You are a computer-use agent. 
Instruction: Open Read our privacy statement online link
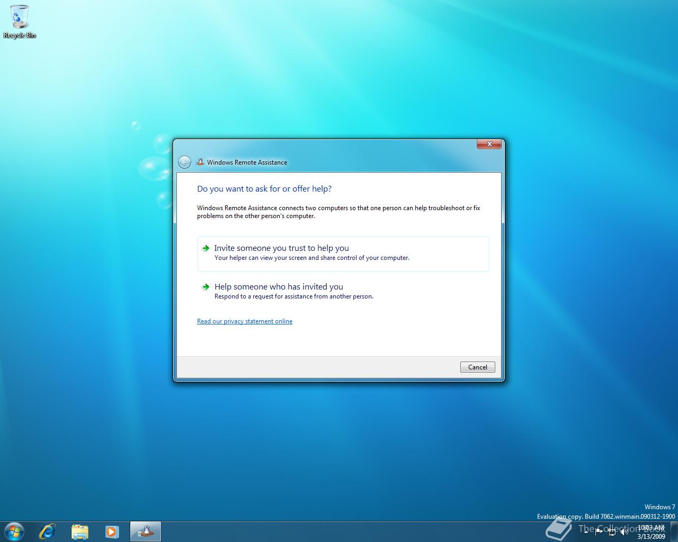pyautogui.click(x=245, y=321)
